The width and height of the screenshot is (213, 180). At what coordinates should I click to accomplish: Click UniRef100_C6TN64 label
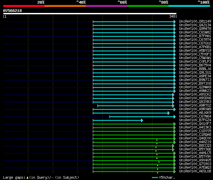coord(195,117)
